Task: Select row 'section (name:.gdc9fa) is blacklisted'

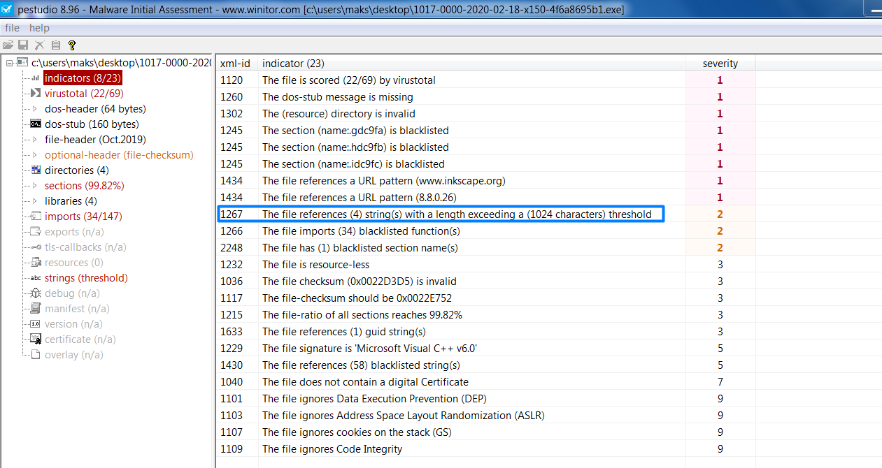Action: (x=485, y=131)
